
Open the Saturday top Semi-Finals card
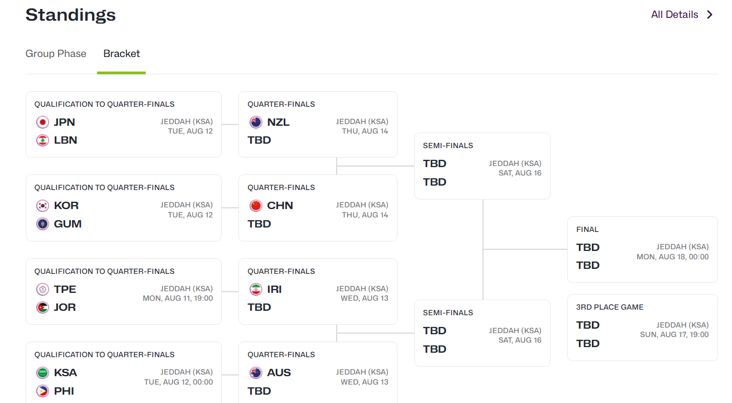[x=482, y=166]
